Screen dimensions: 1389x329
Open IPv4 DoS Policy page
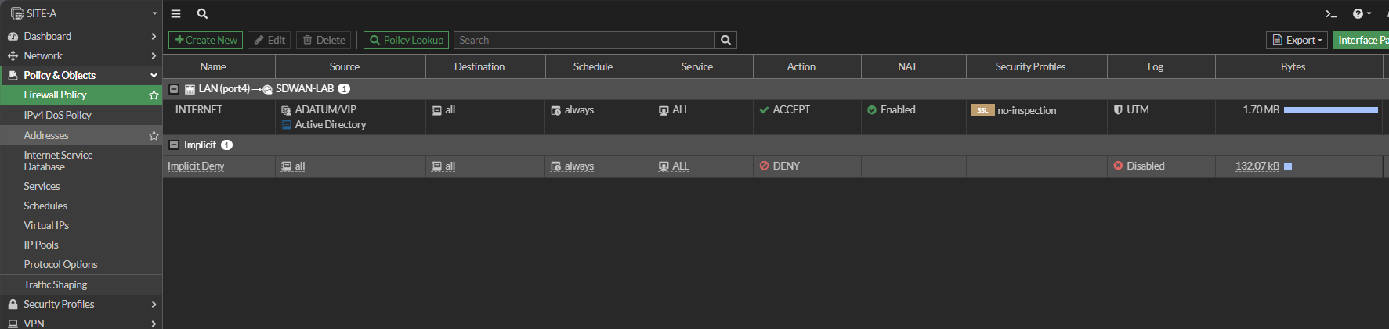pyautogui.click(x=57, y=115)
